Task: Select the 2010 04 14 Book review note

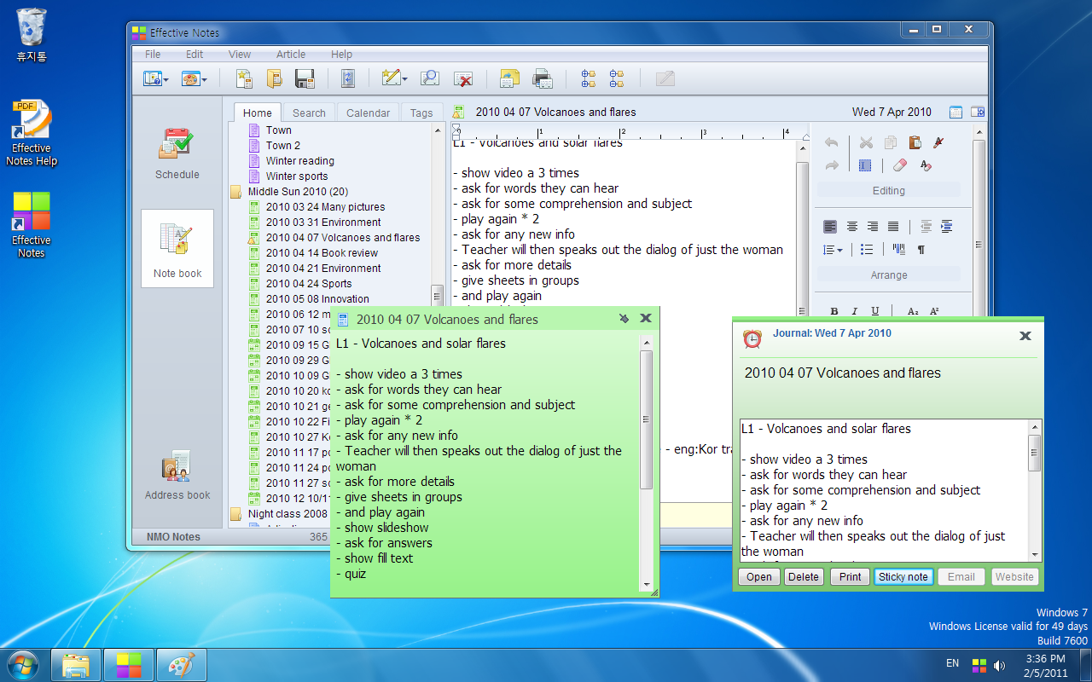Action: (321, 253)
